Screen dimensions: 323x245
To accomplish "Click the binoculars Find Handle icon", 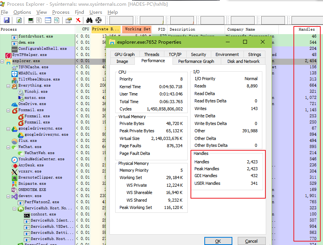I will 89,20.
